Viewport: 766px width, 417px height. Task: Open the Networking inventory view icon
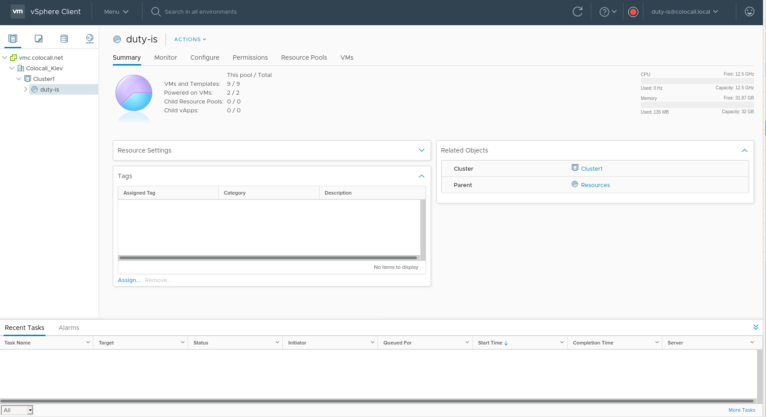point(90,38)
